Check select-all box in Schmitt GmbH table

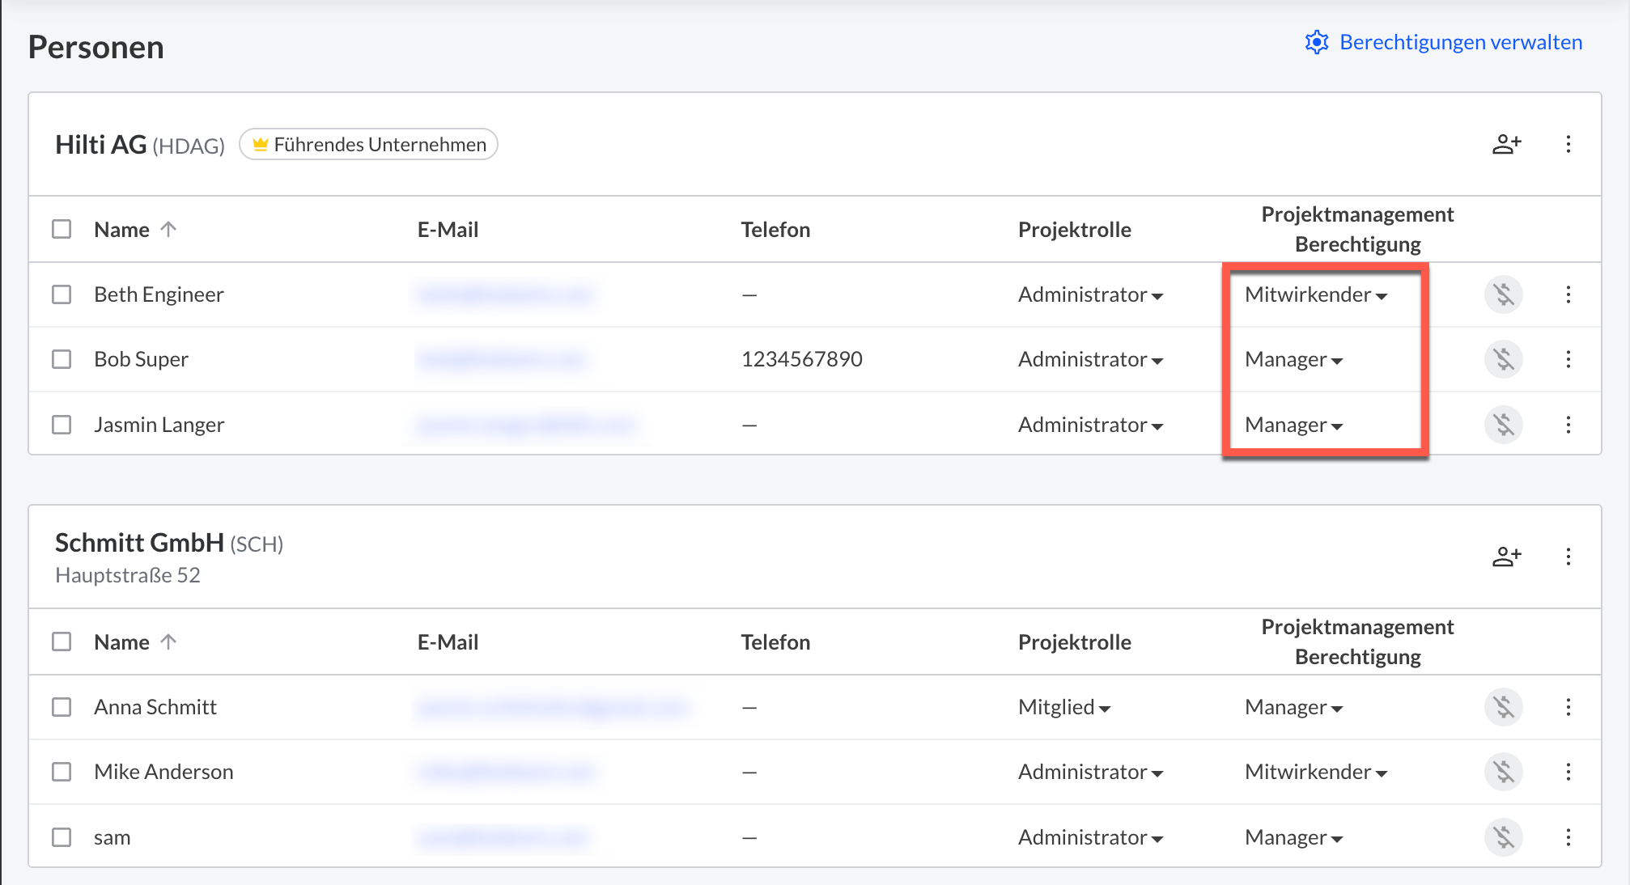tap(62, 642)
